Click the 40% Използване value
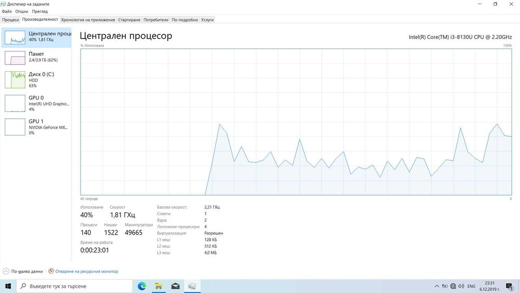 click(86, 215)
